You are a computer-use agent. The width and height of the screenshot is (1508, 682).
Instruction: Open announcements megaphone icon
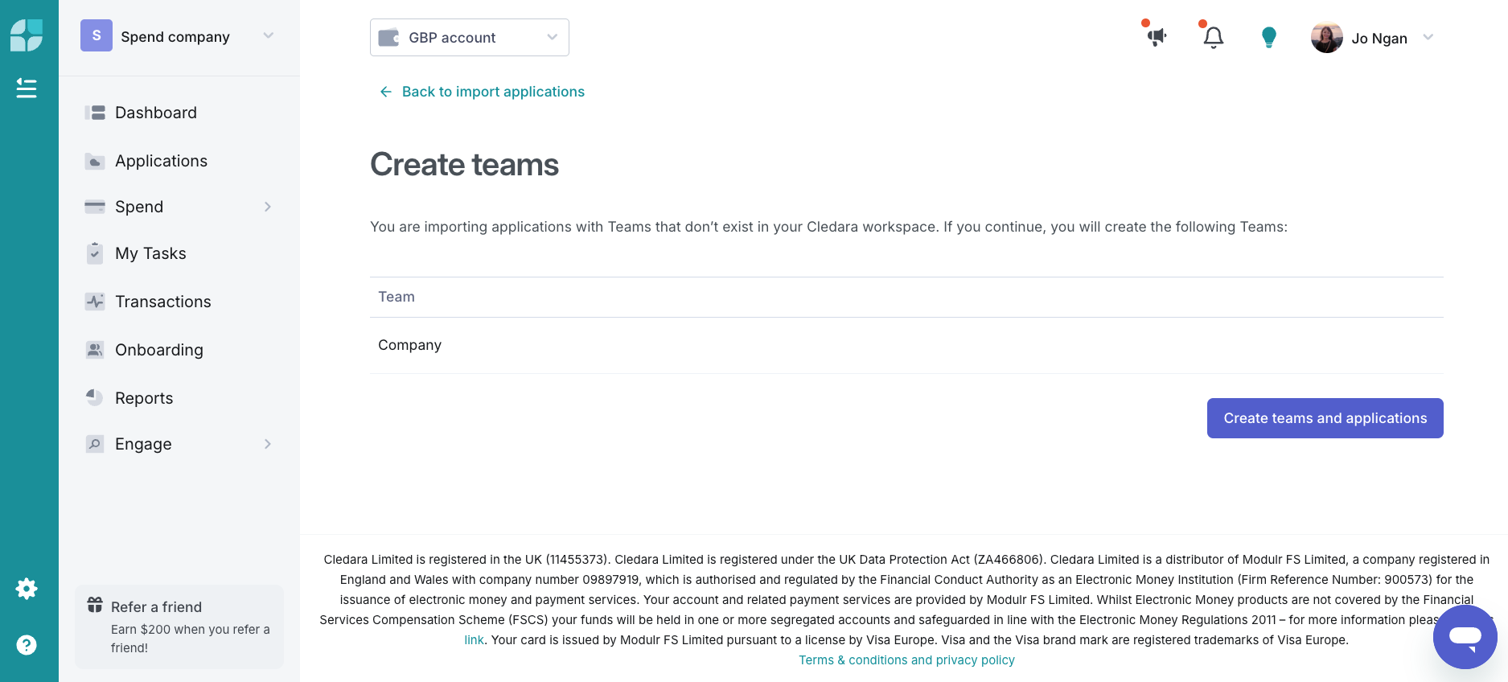click(x=1157, y=37)
